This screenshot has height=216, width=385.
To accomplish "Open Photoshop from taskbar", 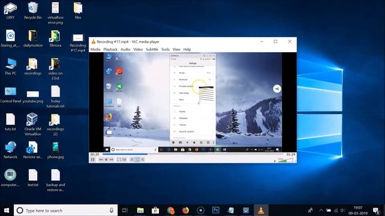I will point(215,211).
